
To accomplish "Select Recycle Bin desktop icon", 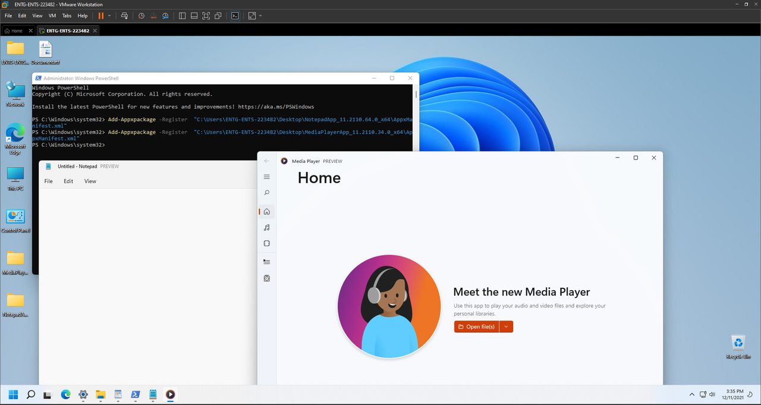I will pyautogui.click(x=738, y=347).
